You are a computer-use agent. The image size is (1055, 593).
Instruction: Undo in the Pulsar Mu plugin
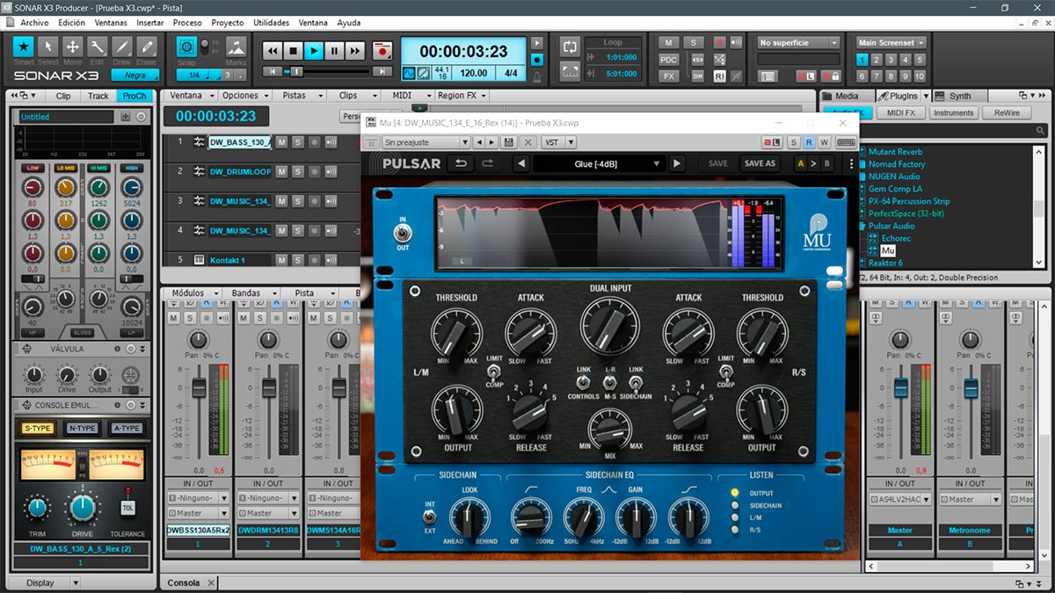click(460, 163)
